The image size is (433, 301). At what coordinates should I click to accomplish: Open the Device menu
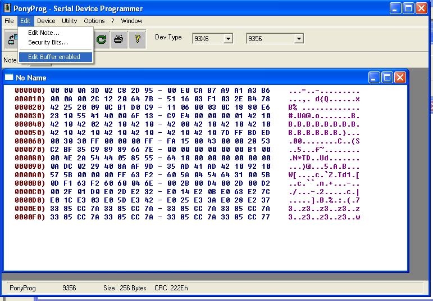pyautogui.click(x=46, y=21)
